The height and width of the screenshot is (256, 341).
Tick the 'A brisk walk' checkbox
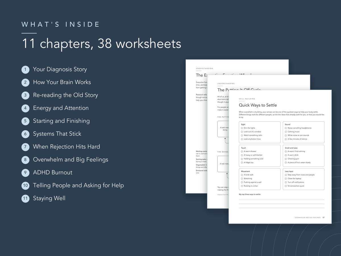(x=242, y=175)
